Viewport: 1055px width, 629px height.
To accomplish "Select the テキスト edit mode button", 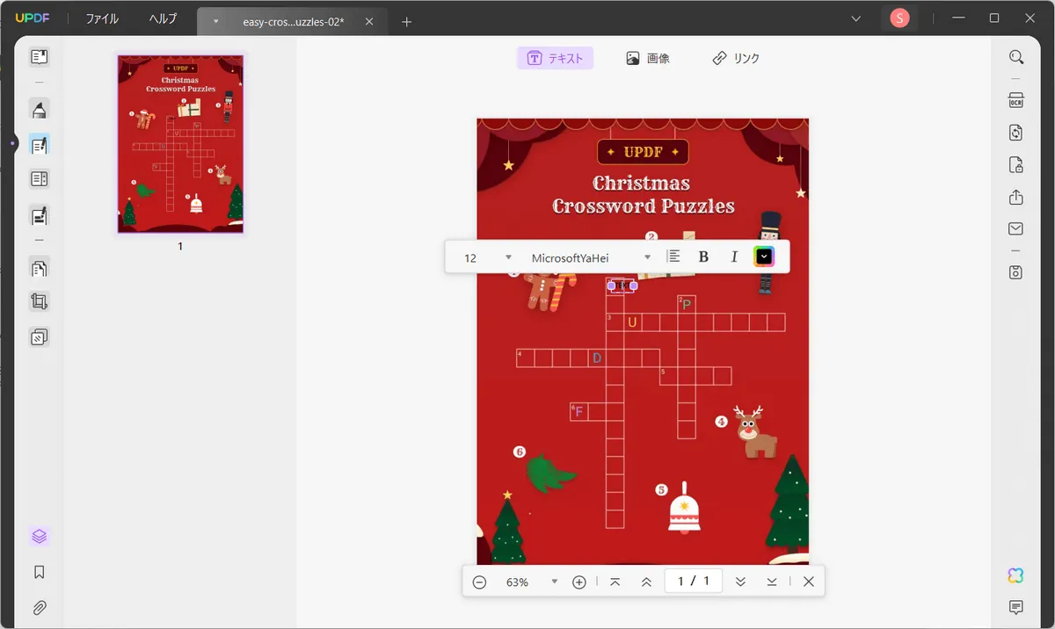I will tap(555, 58).
